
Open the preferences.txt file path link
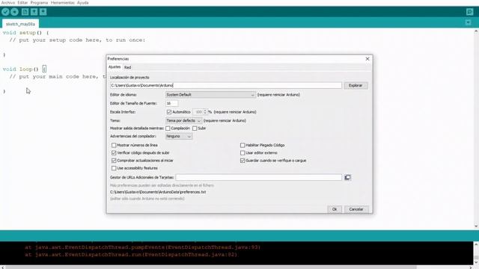pyautogui.click(x=158, y=192)
